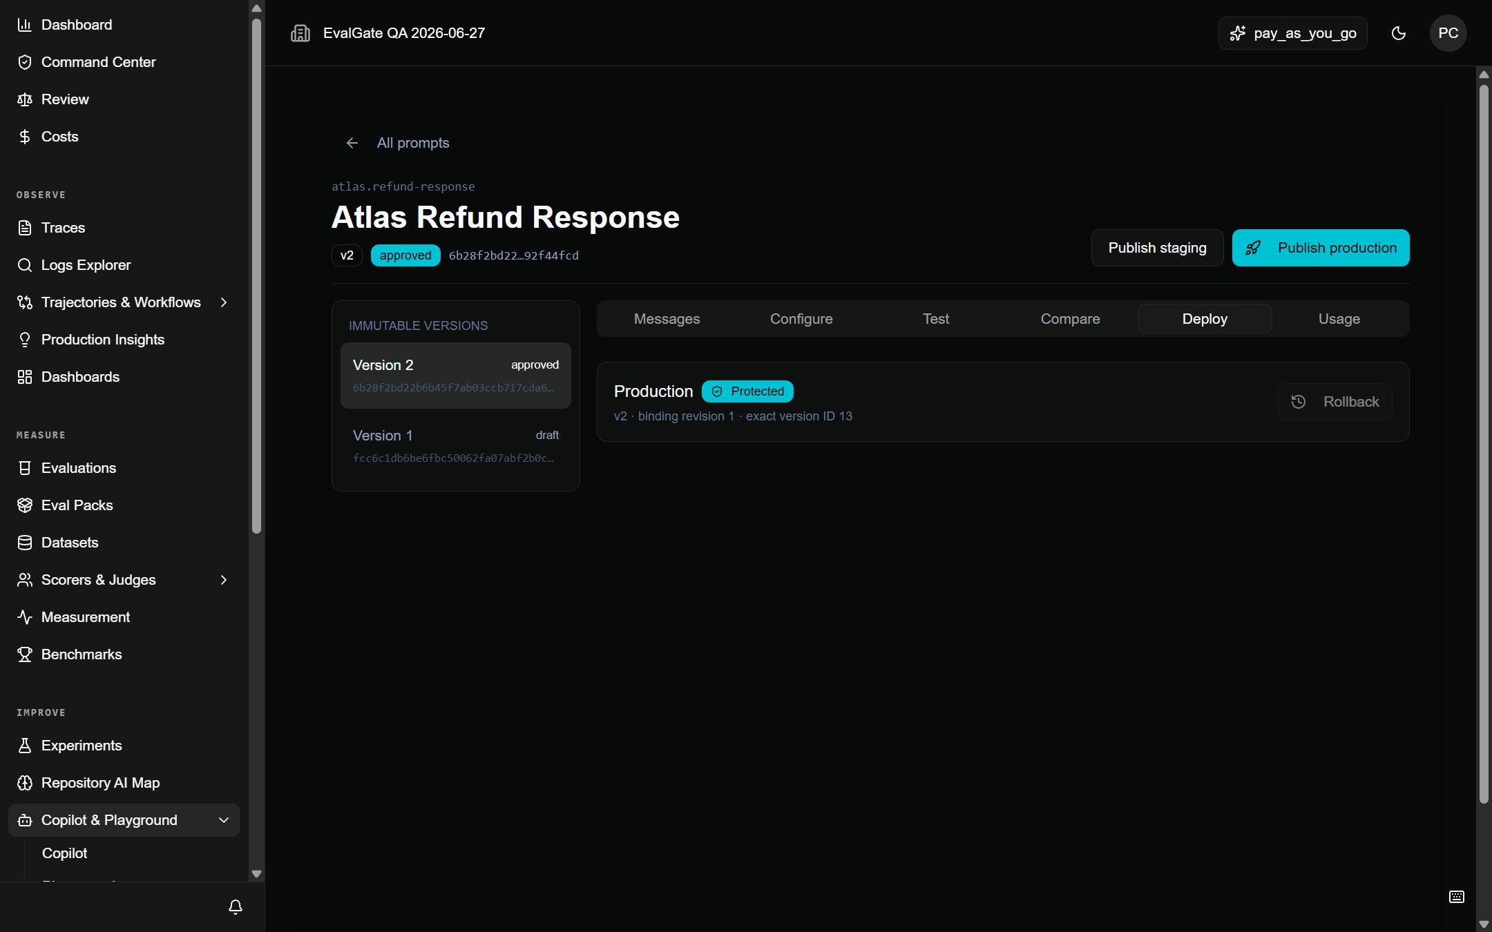The width and height of the screenshot is (1492, 932).
Task: Click the Trajectories & Workflows icon
Action: (25, 302)
